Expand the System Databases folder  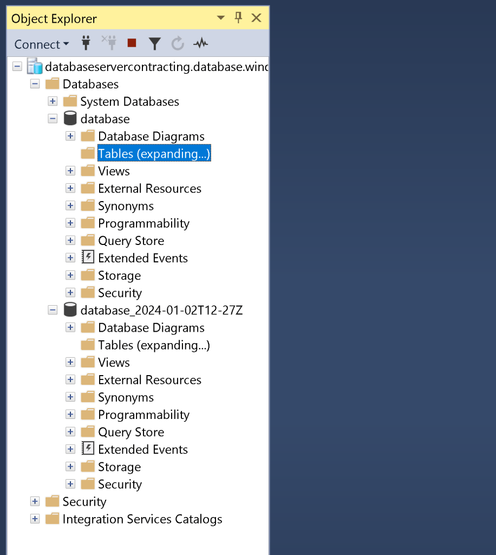pos(53,101)
